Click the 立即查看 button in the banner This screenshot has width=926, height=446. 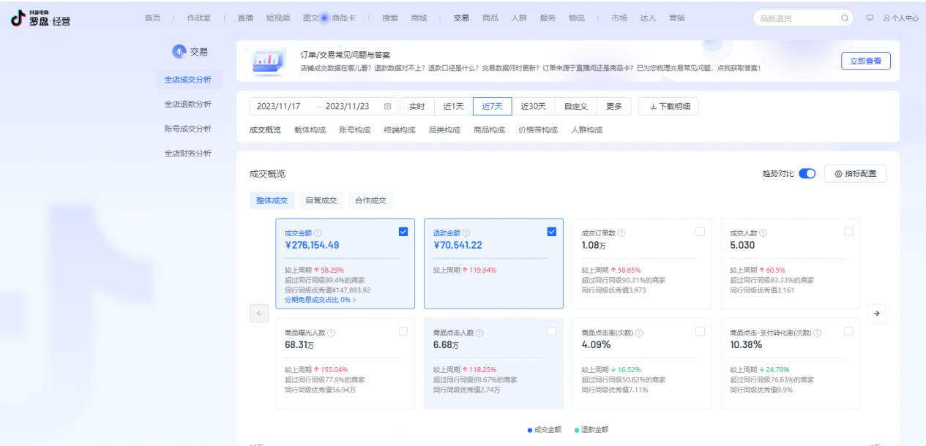pyautogui.click(x=865, y=61)
